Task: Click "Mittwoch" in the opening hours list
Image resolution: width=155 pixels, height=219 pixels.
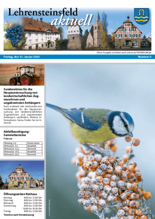Action: 9,203
